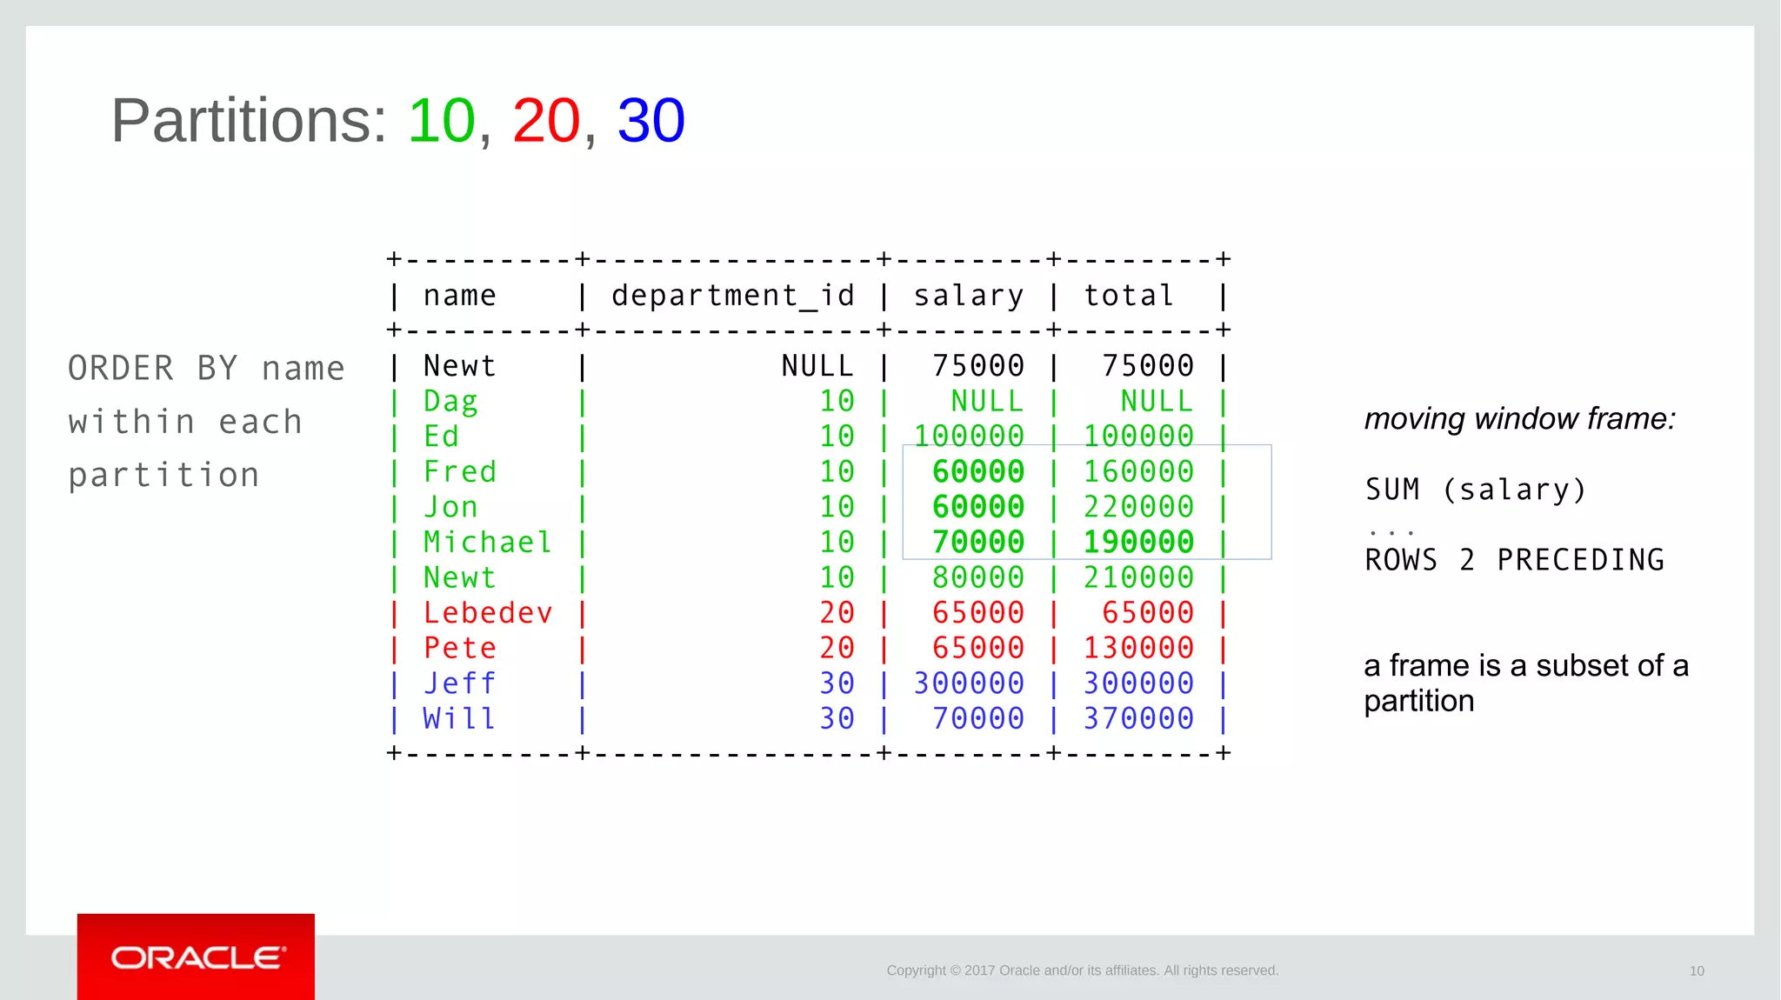
Task: Click name cell 'Will'
Action: 459,718
